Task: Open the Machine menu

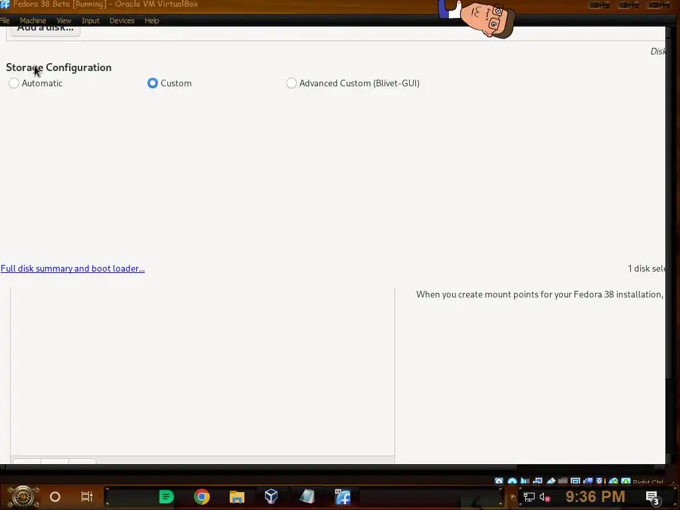Action: 33,21
